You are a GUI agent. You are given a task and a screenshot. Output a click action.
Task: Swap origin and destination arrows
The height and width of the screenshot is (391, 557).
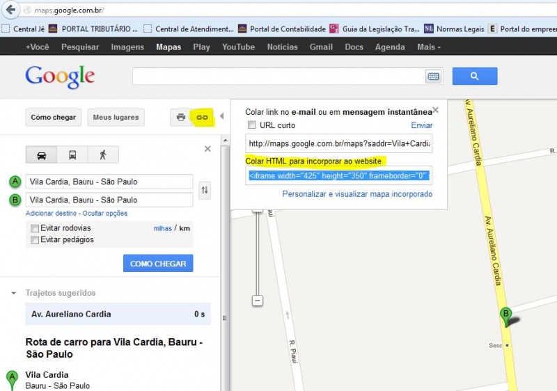point(205,190)
